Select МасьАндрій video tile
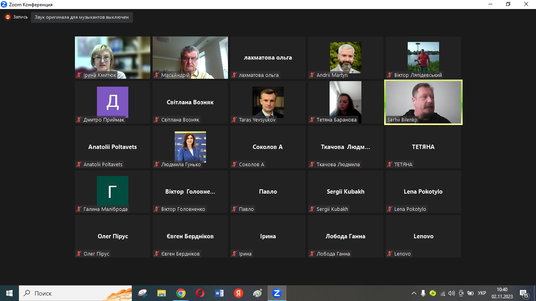This screenshot has width=536, height=301. (x=190, y=58)
